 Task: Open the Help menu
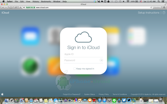tap(65, 1)
